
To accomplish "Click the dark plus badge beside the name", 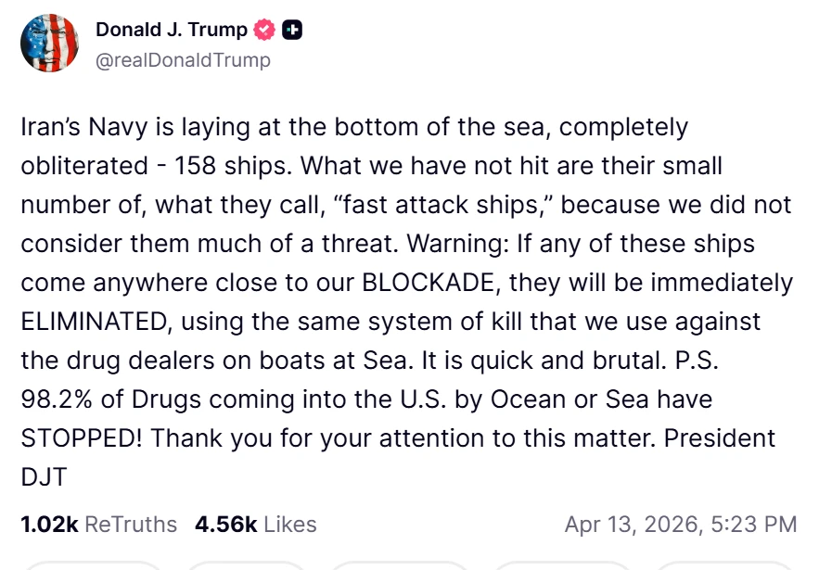I will click(x=292, y=30).
